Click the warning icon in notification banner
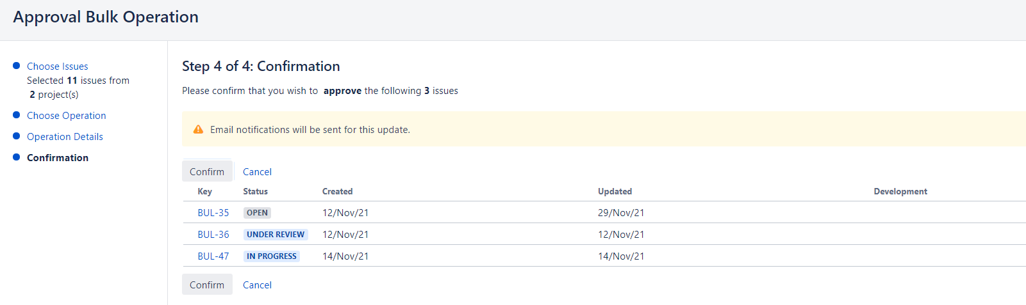The width and height of the screenshot is (1026, 305). 199,129
